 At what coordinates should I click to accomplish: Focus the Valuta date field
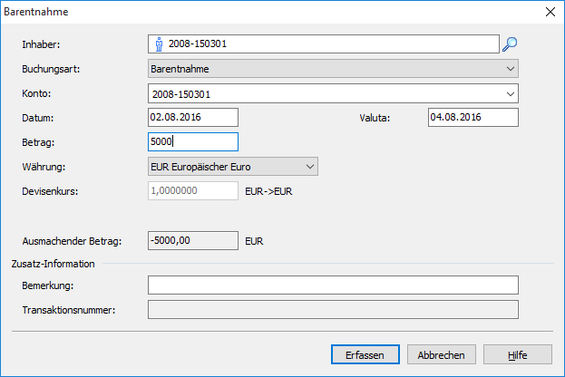click(x=472, y=118)
